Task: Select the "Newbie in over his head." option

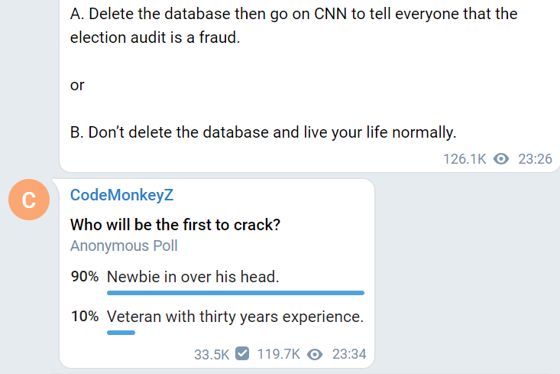Action: (193, 277)
